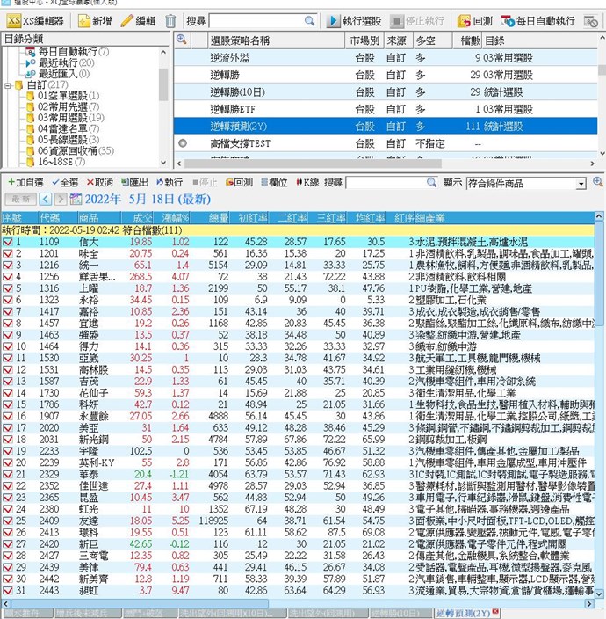Click the 編輯 pencil icon
Image resolution: width=606 pixels, height=619 pixels.
point(138,20)
